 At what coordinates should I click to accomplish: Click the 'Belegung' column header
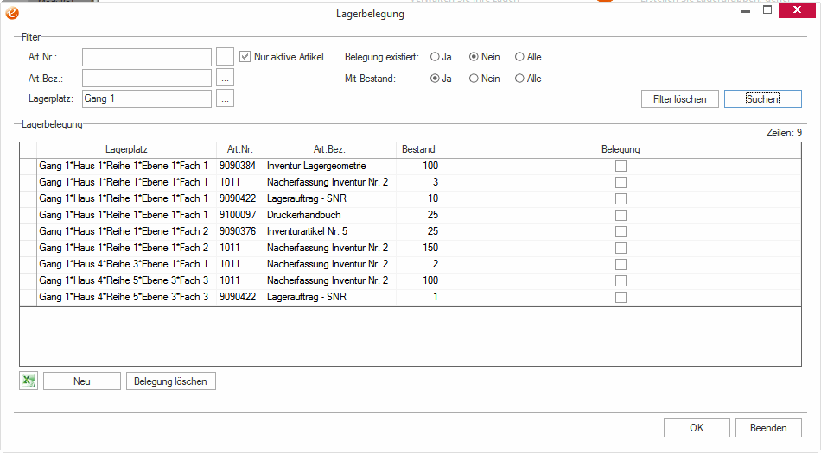[621, 149]
